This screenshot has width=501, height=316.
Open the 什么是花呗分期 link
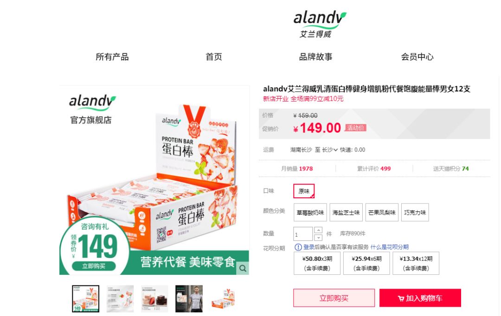coord(390,247)
